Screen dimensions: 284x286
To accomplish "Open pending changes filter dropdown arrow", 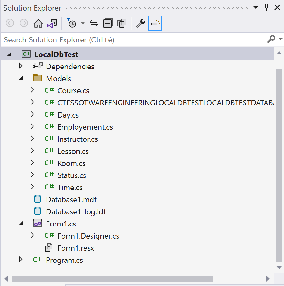I will 83,23.
